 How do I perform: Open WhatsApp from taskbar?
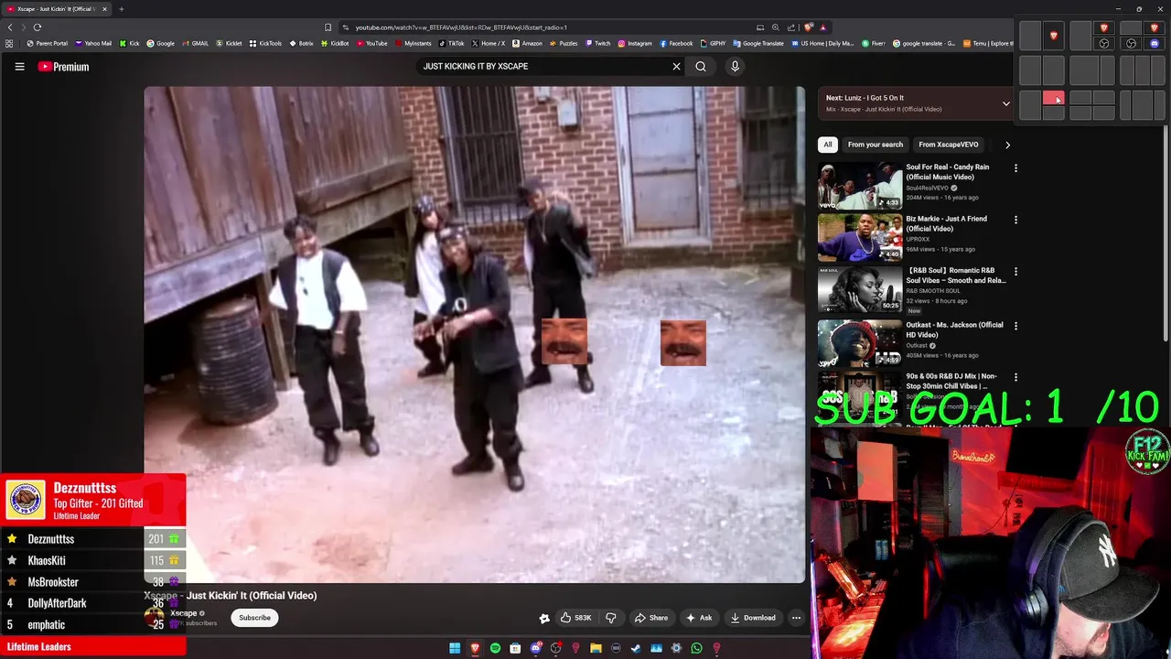[696, 648]
